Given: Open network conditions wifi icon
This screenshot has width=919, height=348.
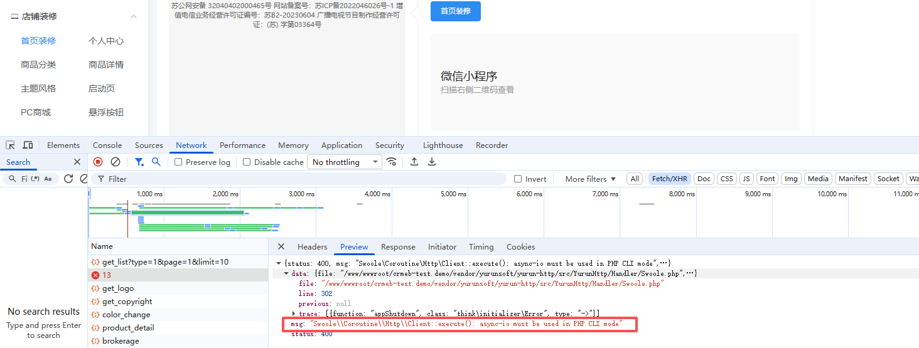Looking at the screenshot, I should [x=392, y=162].
